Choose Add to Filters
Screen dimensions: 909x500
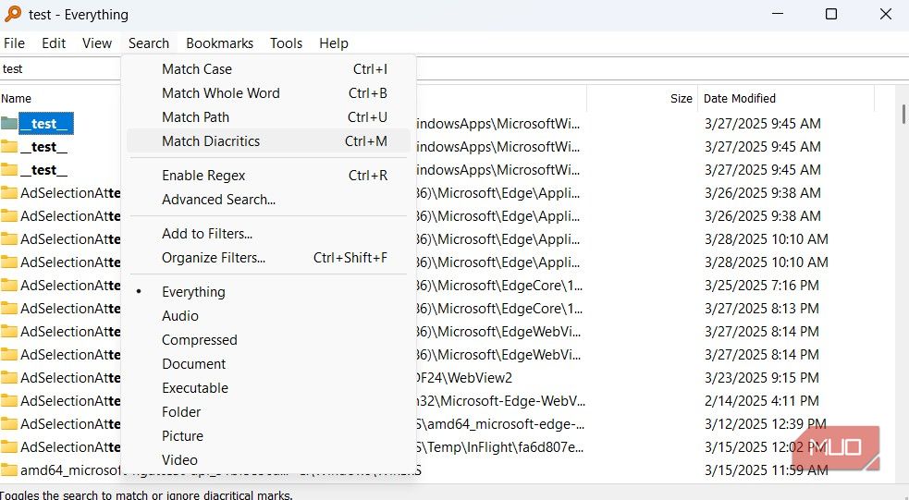pos(268,234)
